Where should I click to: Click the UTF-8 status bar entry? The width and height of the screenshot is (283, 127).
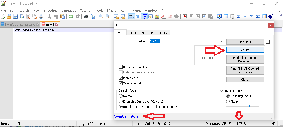click(x=241, y=124)
